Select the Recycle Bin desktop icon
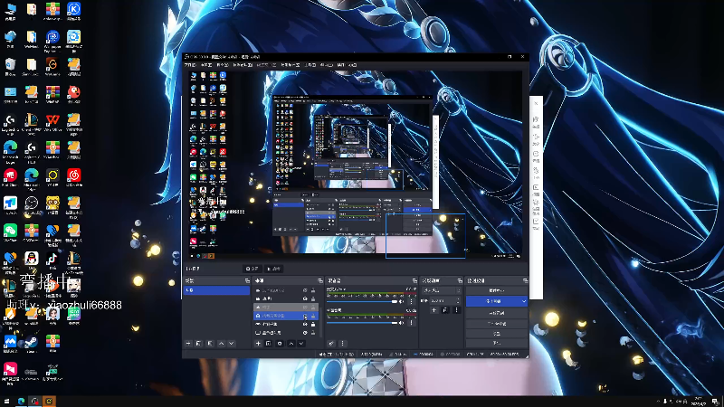724x407 pixels. tap(10, 67)
